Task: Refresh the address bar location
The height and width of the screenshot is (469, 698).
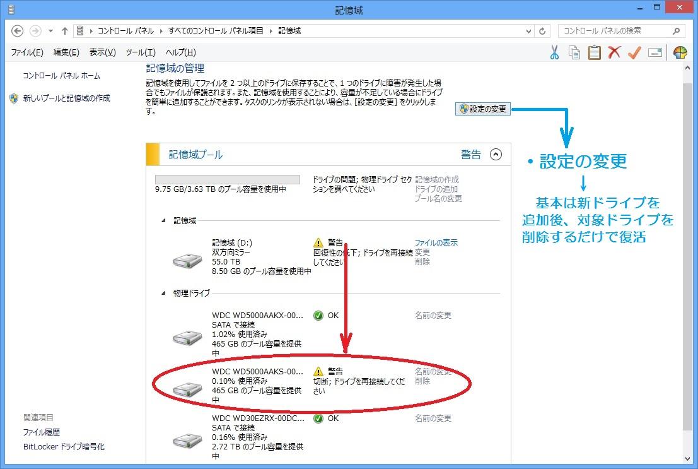Action: coord(542,31)
